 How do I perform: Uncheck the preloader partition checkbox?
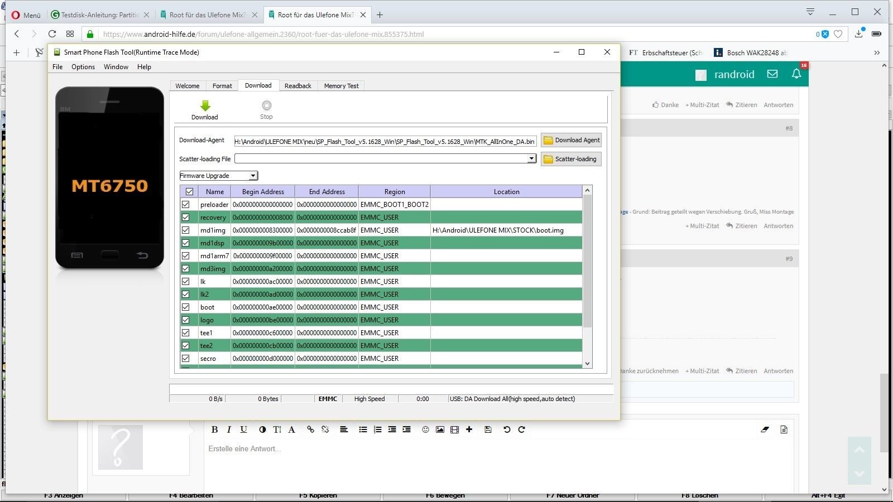[186, 204]
